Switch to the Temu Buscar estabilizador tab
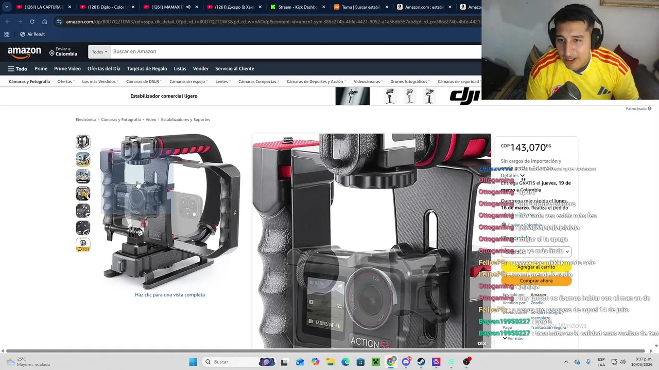Viewport: 659px width, 370px height. [x=360, y=7]
